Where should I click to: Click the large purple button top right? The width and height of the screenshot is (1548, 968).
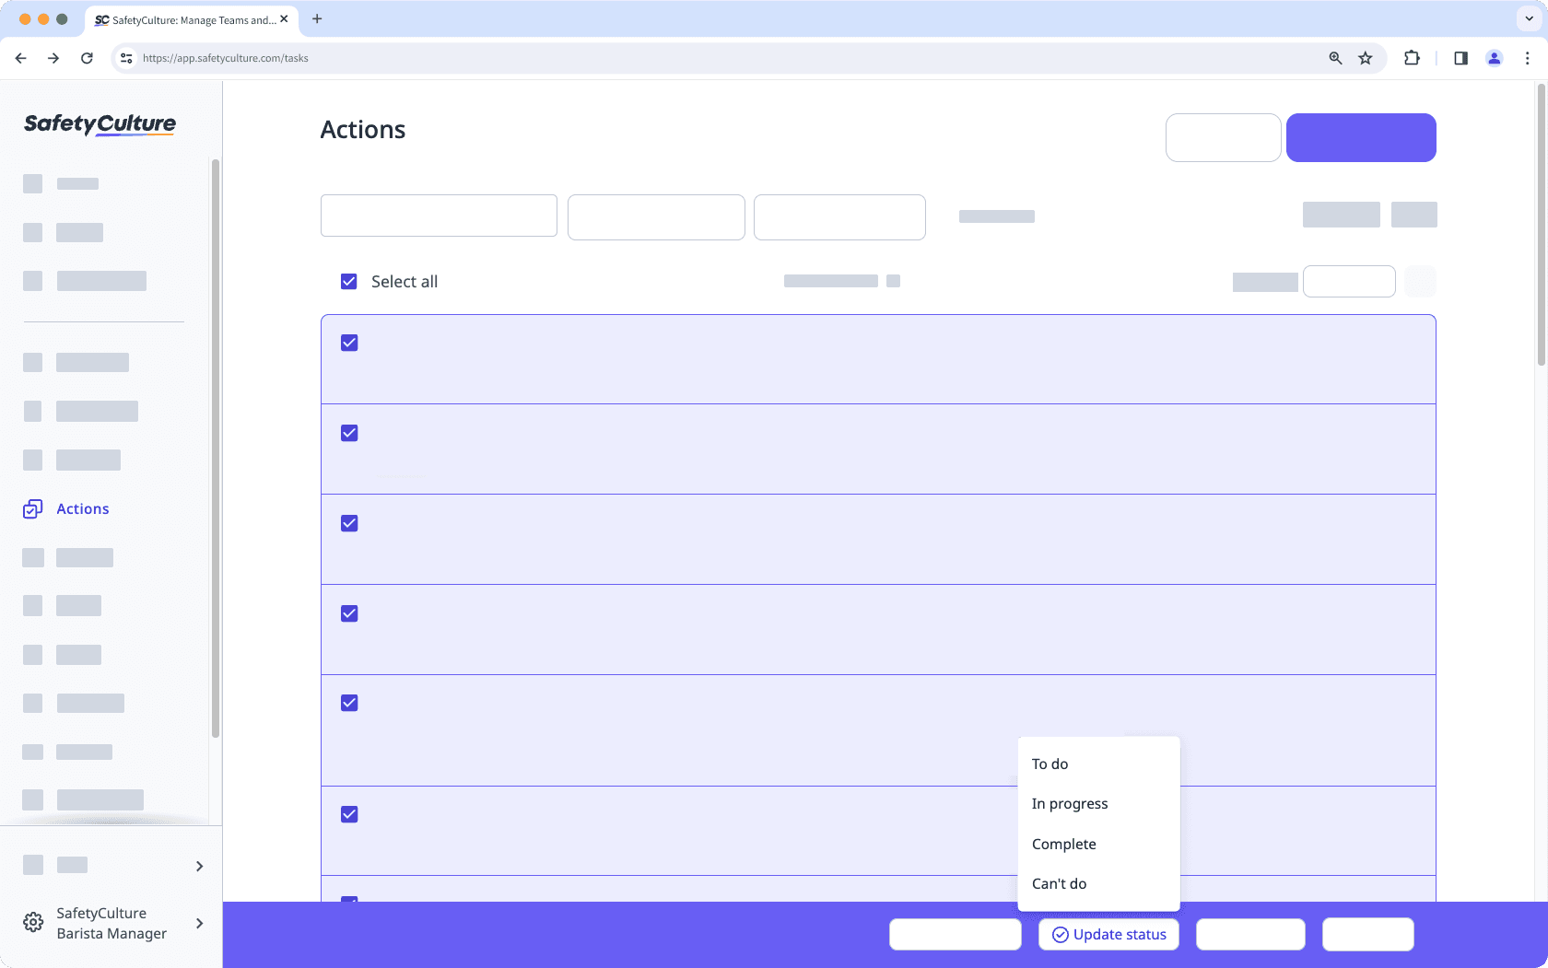click(x=1361, y=137)
